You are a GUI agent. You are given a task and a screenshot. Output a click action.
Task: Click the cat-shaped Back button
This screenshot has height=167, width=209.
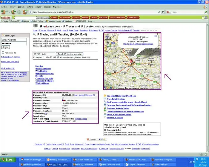pyautogui.click(x=4, y=12)
